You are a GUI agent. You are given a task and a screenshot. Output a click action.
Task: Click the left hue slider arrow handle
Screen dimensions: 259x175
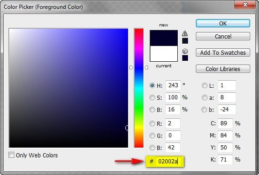pos(131,68)
